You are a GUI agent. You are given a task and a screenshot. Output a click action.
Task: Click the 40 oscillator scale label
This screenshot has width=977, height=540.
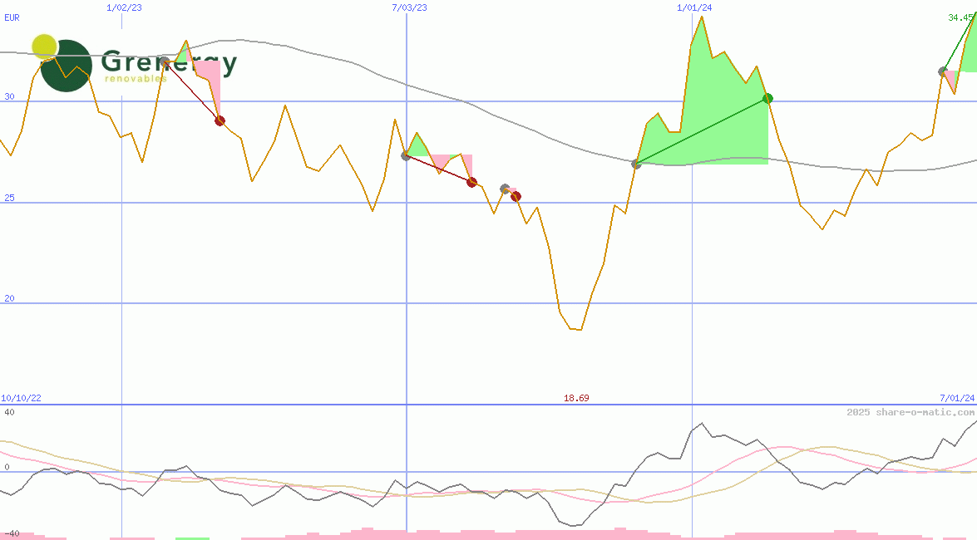coord(9,412)
